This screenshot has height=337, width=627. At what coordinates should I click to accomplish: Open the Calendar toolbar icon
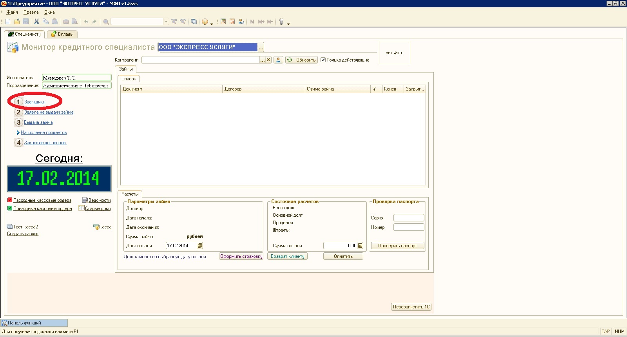[x=232, y=22]
